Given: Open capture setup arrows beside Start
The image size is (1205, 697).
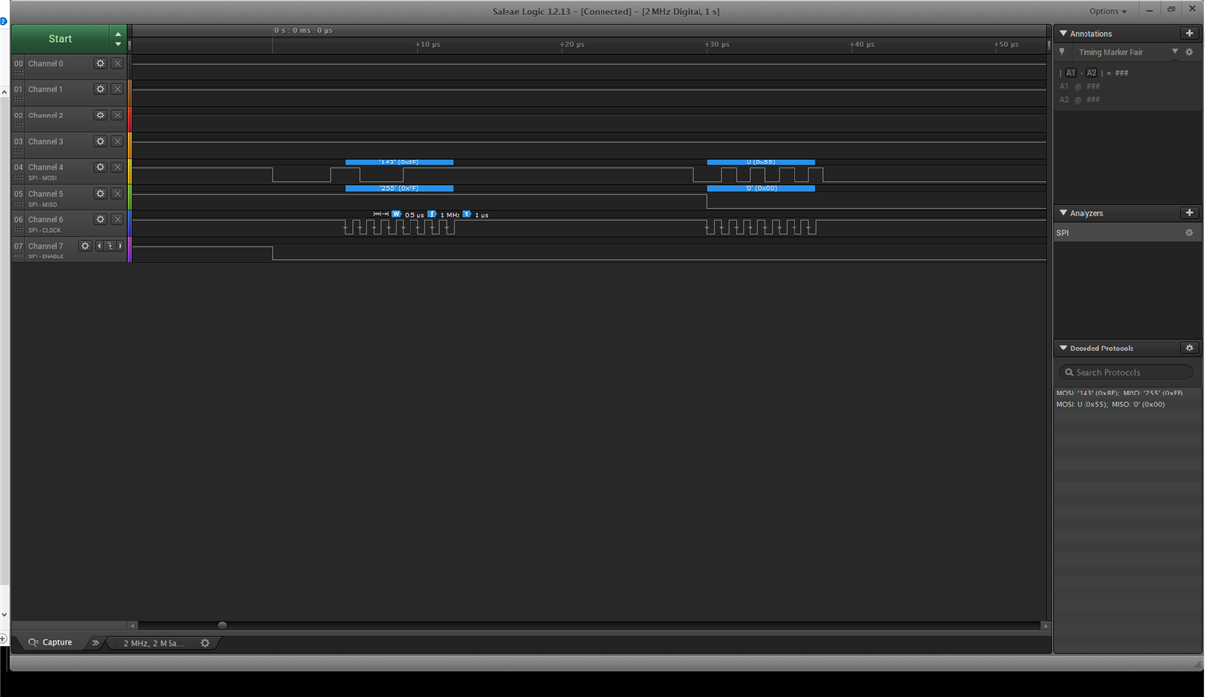Looking at the screenshot, I should 118,39.
